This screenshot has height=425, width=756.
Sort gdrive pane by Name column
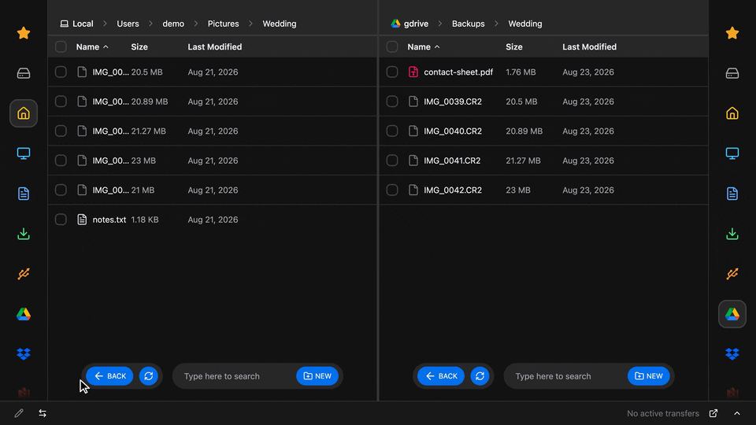click(x=424, y=46)
